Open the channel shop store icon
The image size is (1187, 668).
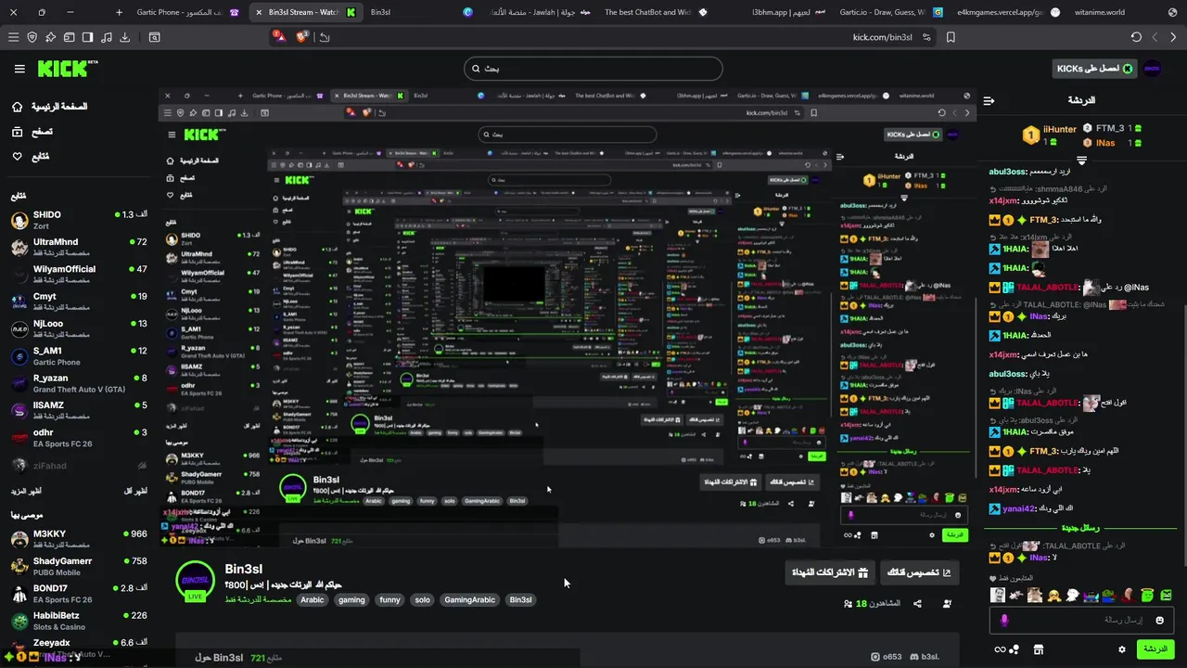(1038, 649)
